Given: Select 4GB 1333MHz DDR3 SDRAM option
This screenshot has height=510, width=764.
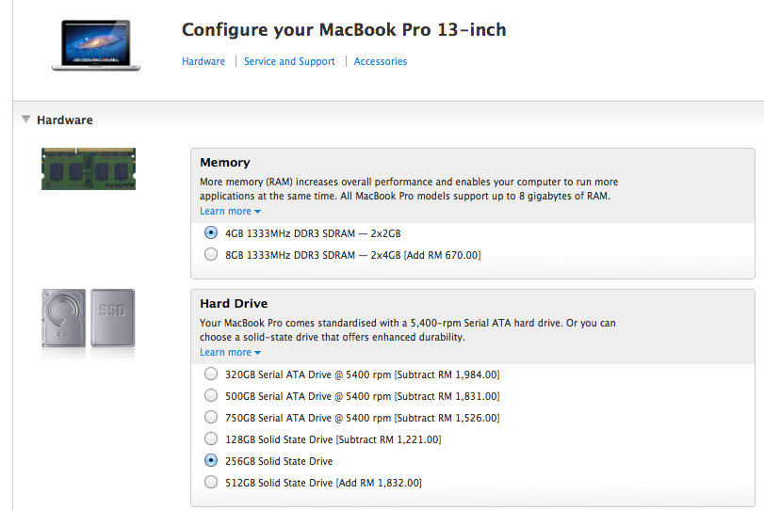Looking at the screenshot, I should (x=210, y=232).
